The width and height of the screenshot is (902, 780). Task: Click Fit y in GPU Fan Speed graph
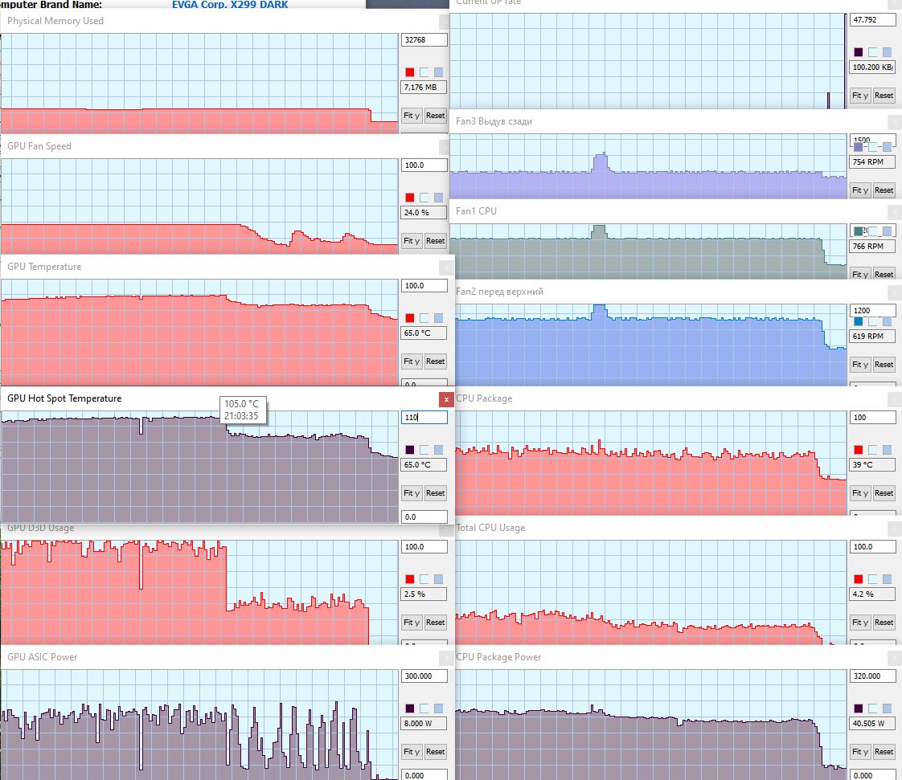[x=412, y=241]
